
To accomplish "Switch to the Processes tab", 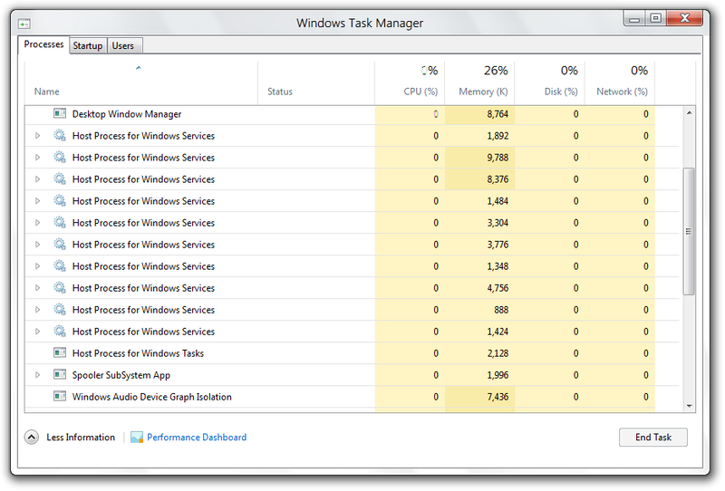I will coord(43,44).
